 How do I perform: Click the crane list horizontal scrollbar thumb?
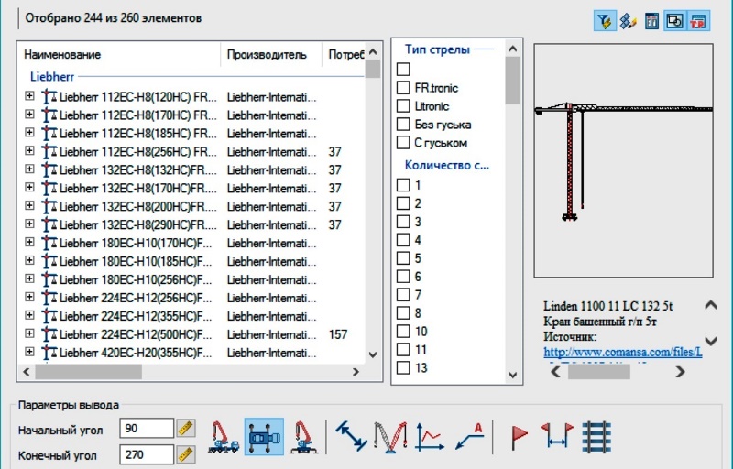88,372
